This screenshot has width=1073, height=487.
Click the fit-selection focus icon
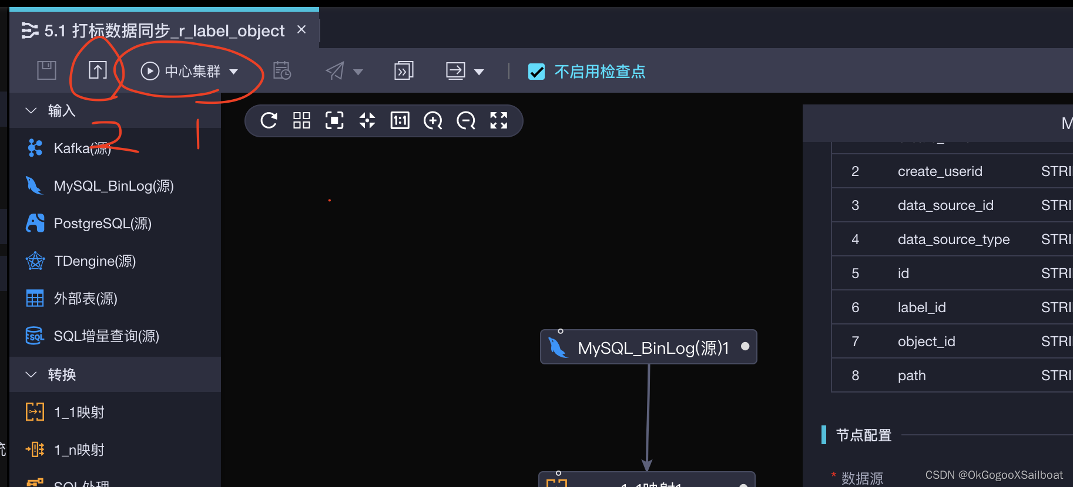click(x=335, y=120)
